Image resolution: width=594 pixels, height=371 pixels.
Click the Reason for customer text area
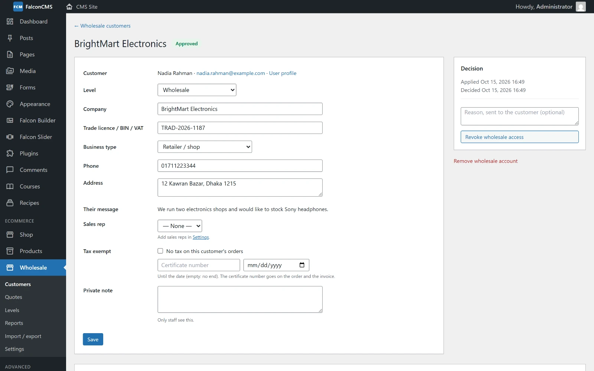point(519,116)
